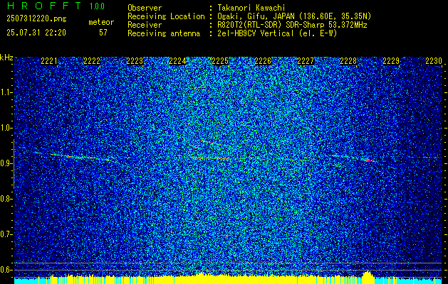This screenshot has height=284, width=448.
Task: Click the 2228 time marker
Action: point(348,61)
